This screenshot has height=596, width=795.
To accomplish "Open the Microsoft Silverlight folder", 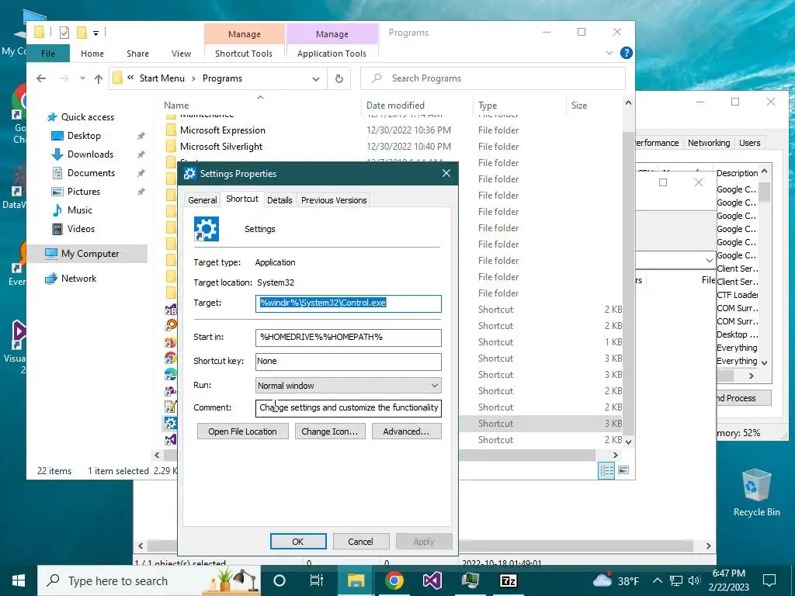I will (x=221, y=147).
